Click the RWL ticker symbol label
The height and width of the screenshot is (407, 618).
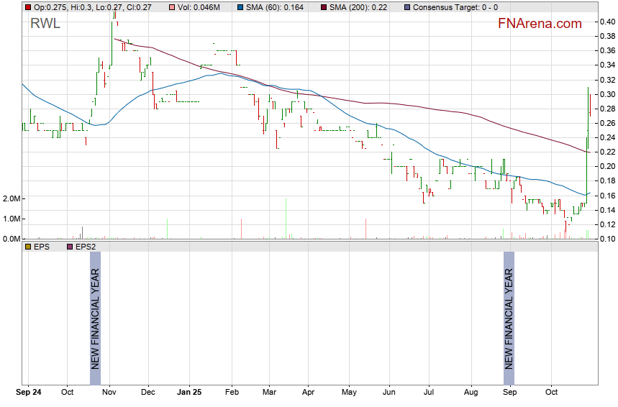pos(45,24)
